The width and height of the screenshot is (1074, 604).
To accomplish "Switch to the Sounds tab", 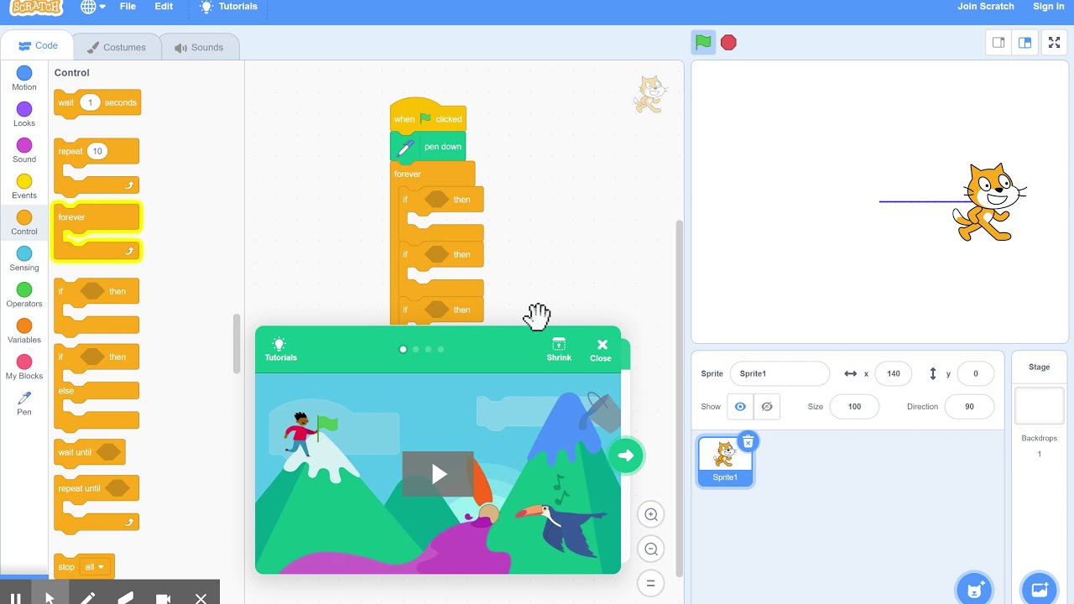I will pyautogui.click(x=199, y=47).
